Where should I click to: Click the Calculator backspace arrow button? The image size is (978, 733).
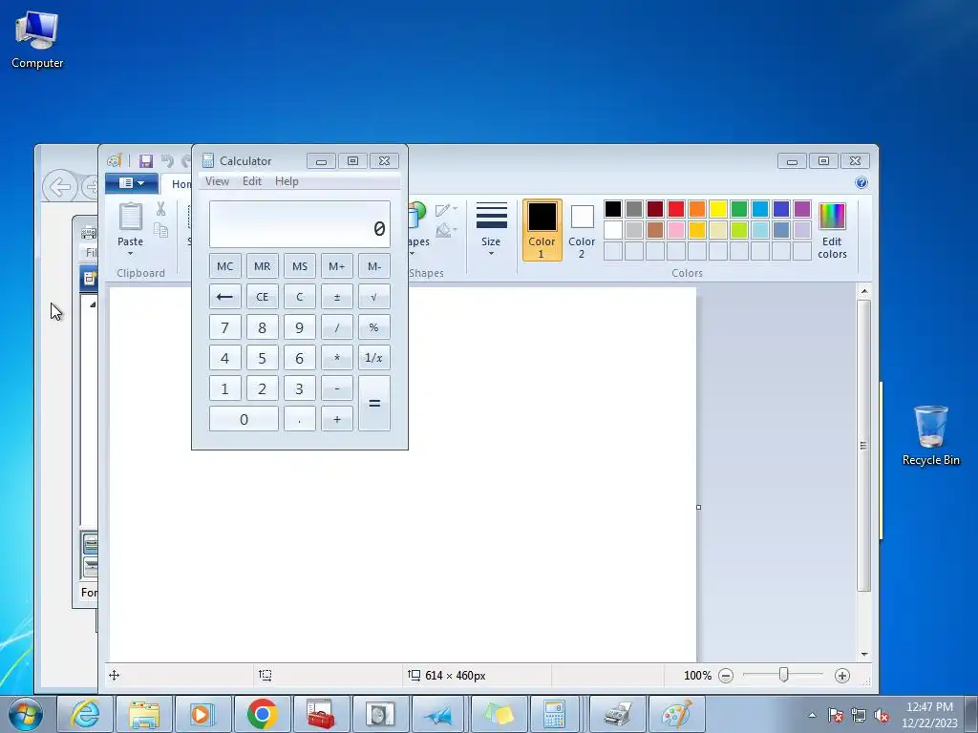coord(225,297)
